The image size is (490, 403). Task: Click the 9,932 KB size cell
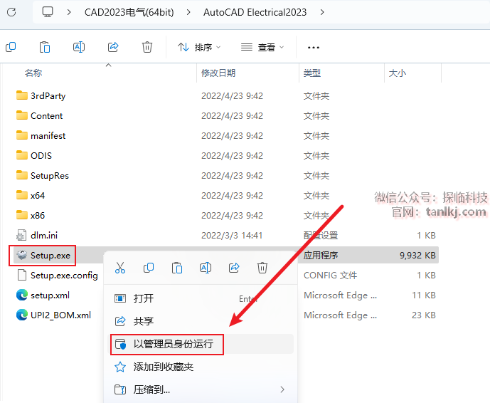point(417,256)
